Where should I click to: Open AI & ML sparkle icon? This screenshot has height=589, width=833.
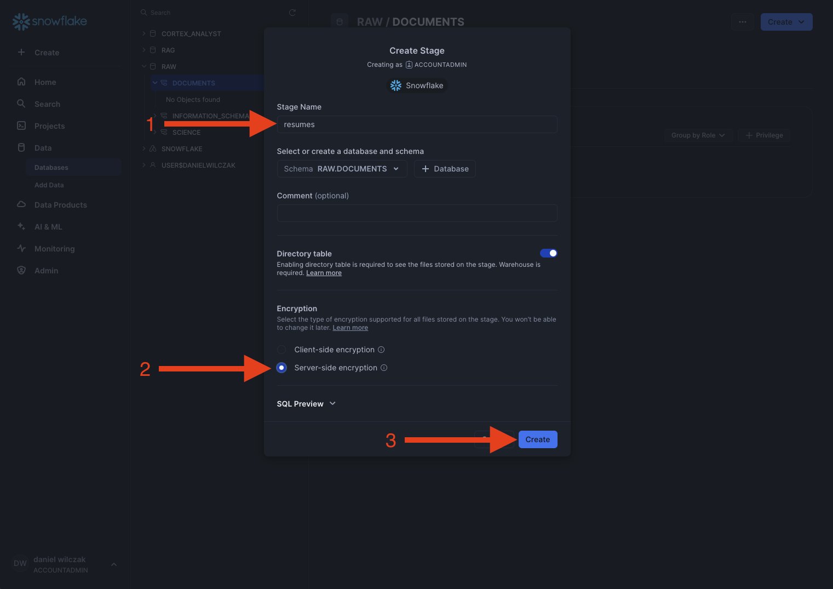click(21, 226)
